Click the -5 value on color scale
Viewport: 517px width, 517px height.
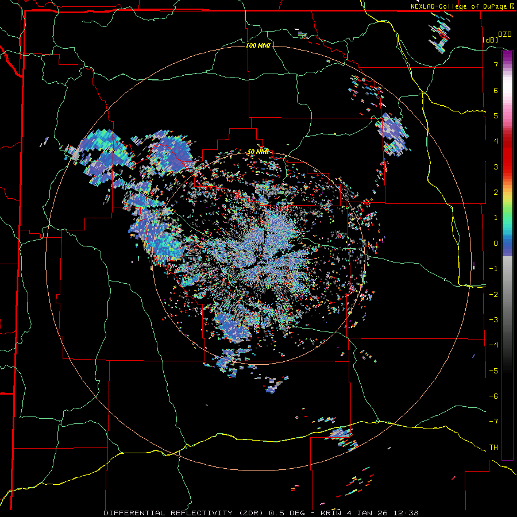(x=493, y=371)
